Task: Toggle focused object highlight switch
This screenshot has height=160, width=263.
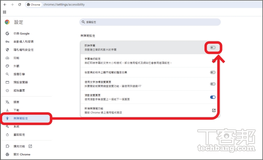Action: coord(213,72)
